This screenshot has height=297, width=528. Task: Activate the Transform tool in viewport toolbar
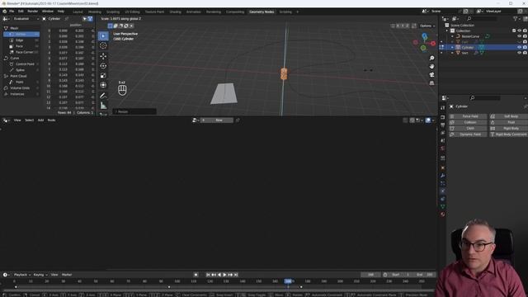[103, 85]
